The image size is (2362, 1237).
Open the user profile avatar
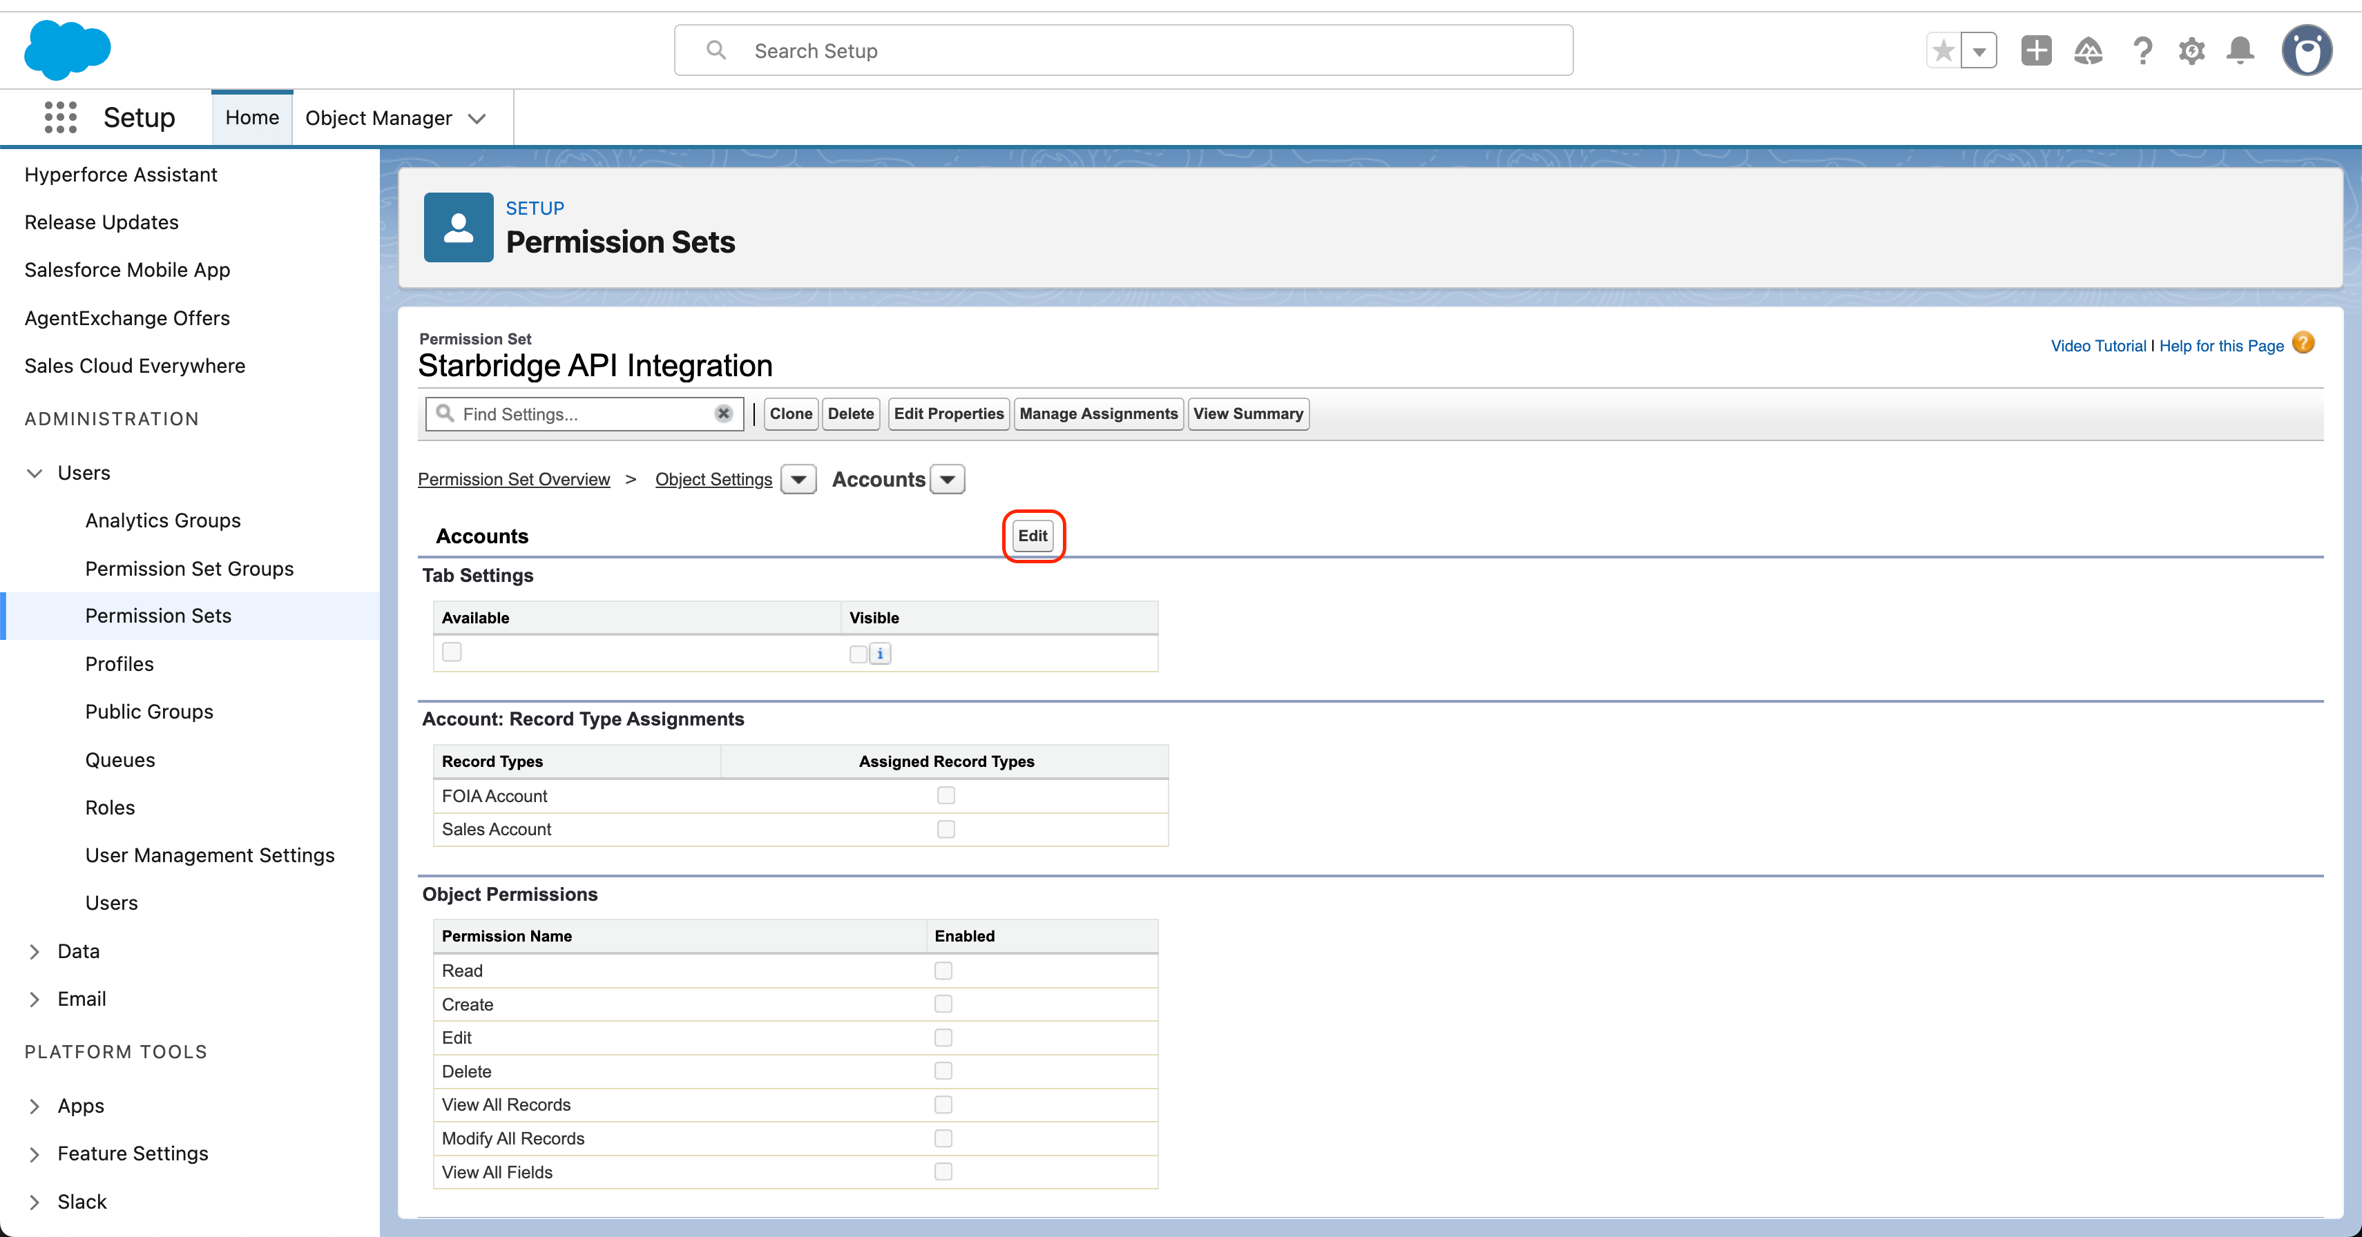pos(2307,50)
